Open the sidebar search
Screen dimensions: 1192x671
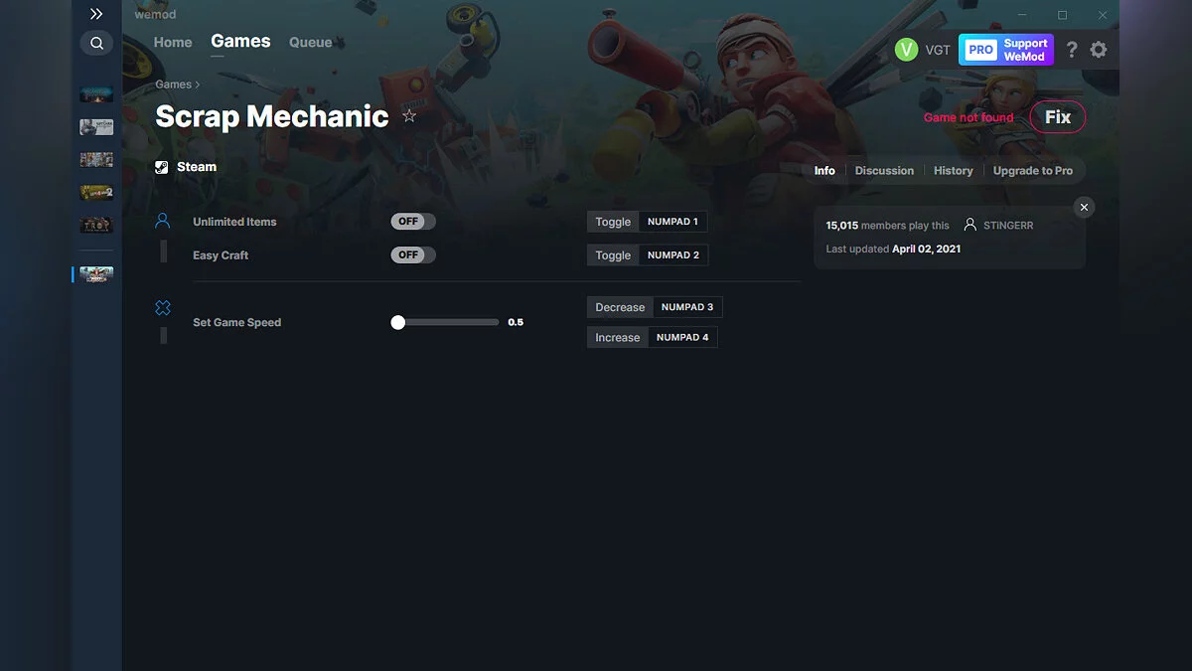[x=96, y=44]
